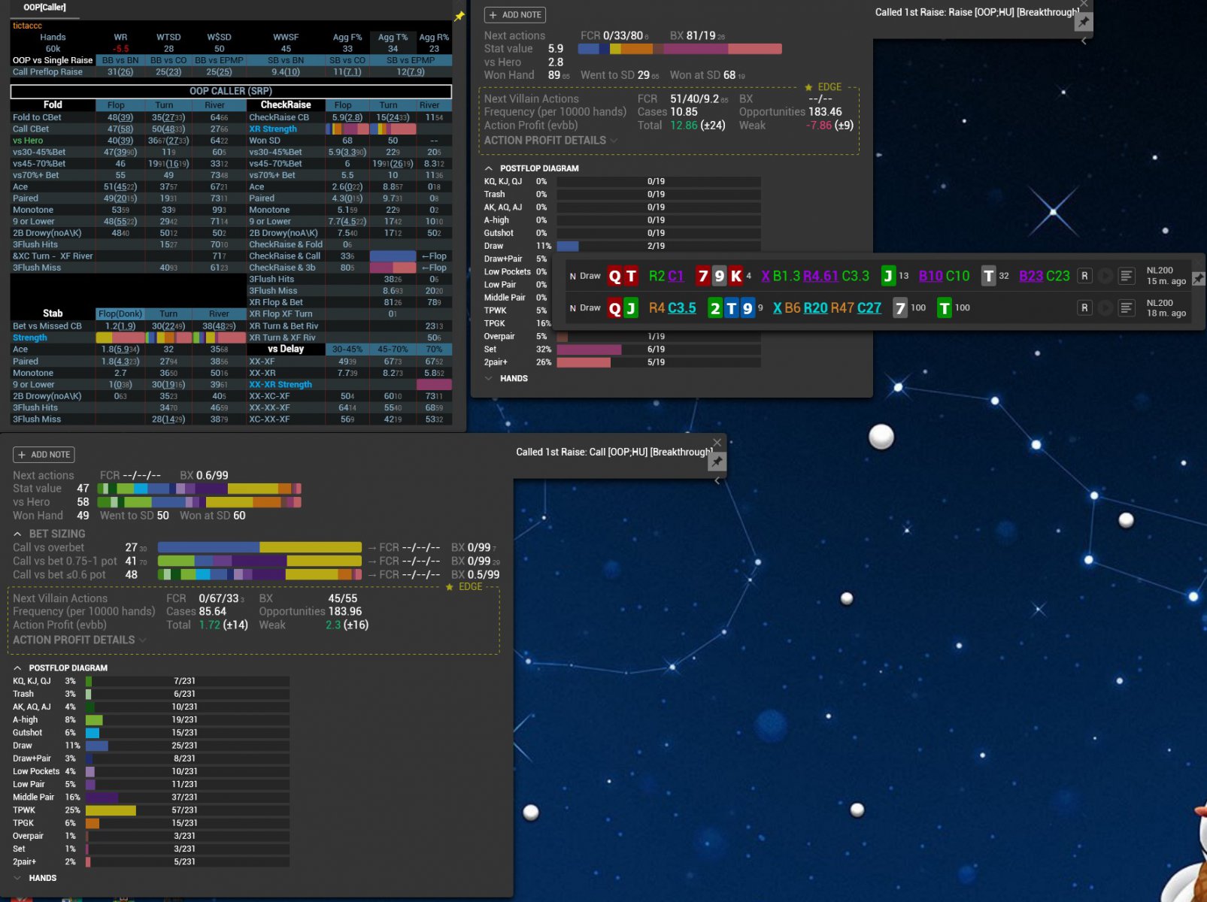Click the pin icon beside hand list
The image size is (1207, 902).
click(1198, 279)
